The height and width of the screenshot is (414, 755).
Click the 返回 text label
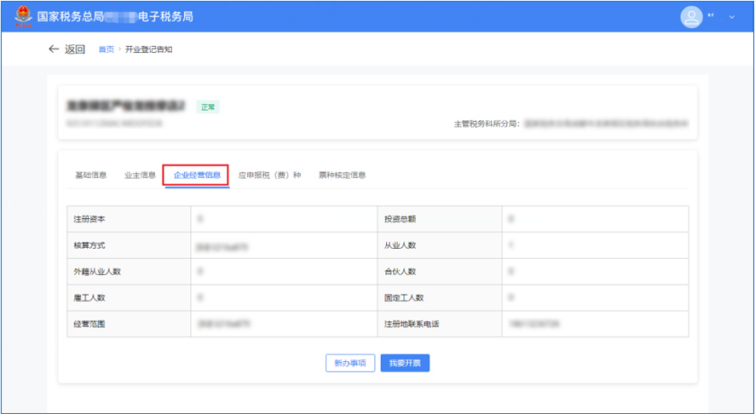coord(75,49)
